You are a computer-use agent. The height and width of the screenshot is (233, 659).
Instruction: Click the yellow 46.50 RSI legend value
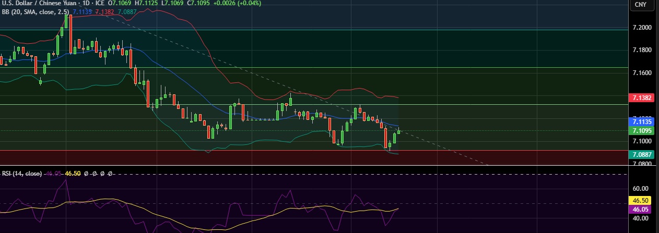point(72,173)
